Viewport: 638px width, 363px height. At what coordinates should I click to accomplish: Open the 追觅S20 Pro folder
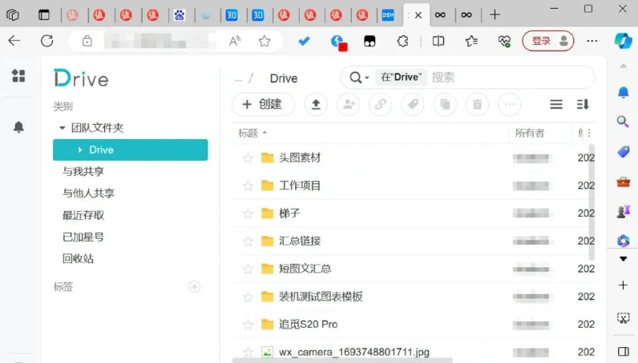tap(308, 325)
